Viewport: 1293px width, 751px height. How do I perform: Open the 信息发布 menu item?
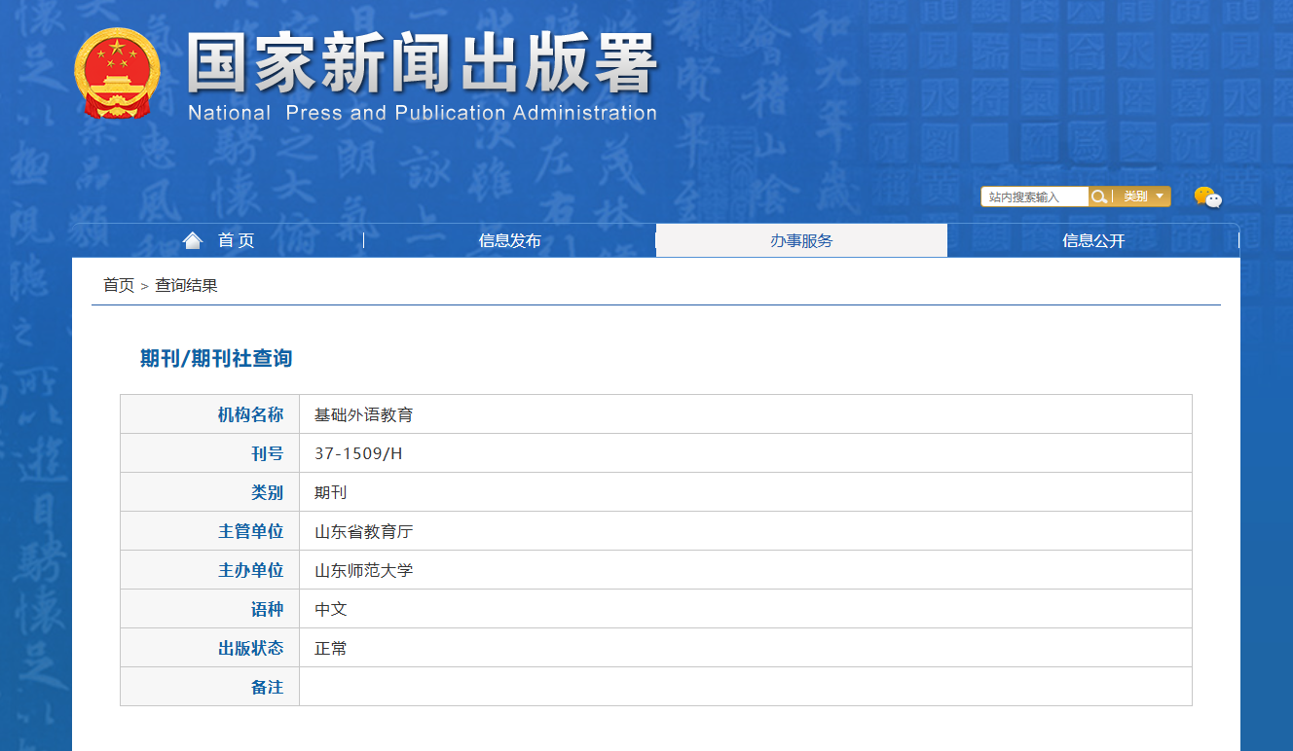[x=509, y=240]
